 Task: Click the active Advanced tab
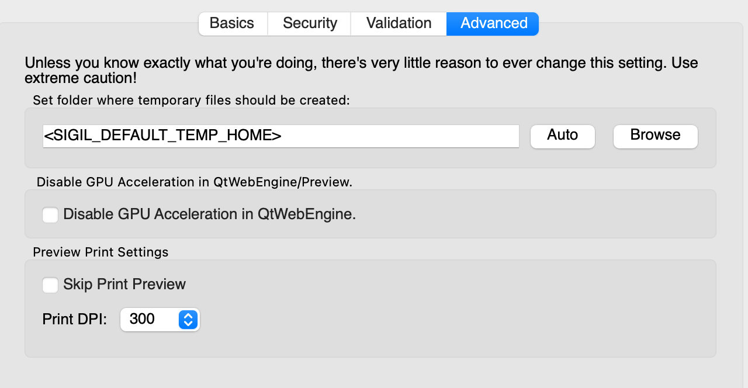pyautogui.click(x=493, y=23)
